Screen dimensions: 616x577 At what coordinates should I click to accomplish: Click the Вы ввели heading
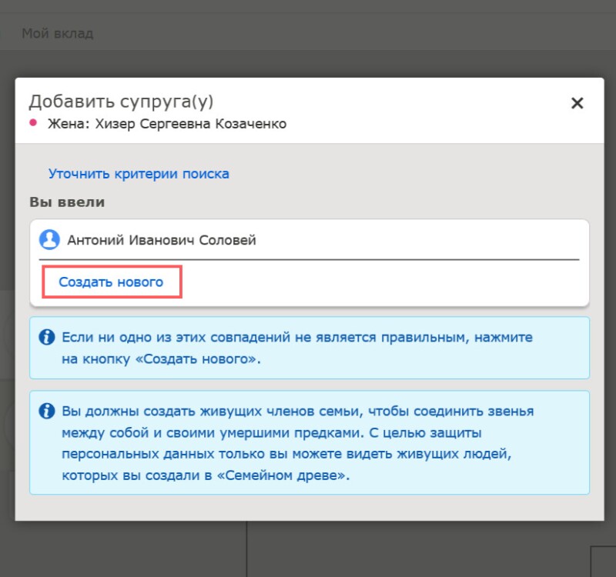tap(67, 202)
